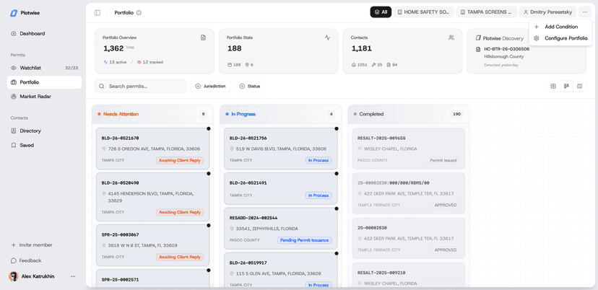Screen dimensions: 598x290
Task: Open permit card BLD-26-0520490
Action: [152, 197]
